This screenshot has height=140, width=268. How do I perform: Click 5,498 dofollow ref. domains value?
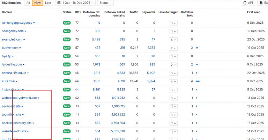(96, 39)
